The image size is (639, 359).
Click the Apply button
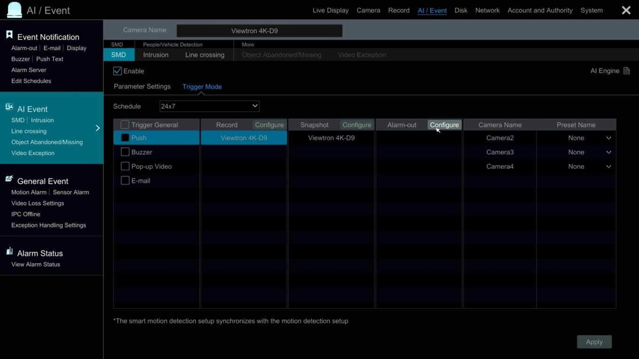[594, 342]
